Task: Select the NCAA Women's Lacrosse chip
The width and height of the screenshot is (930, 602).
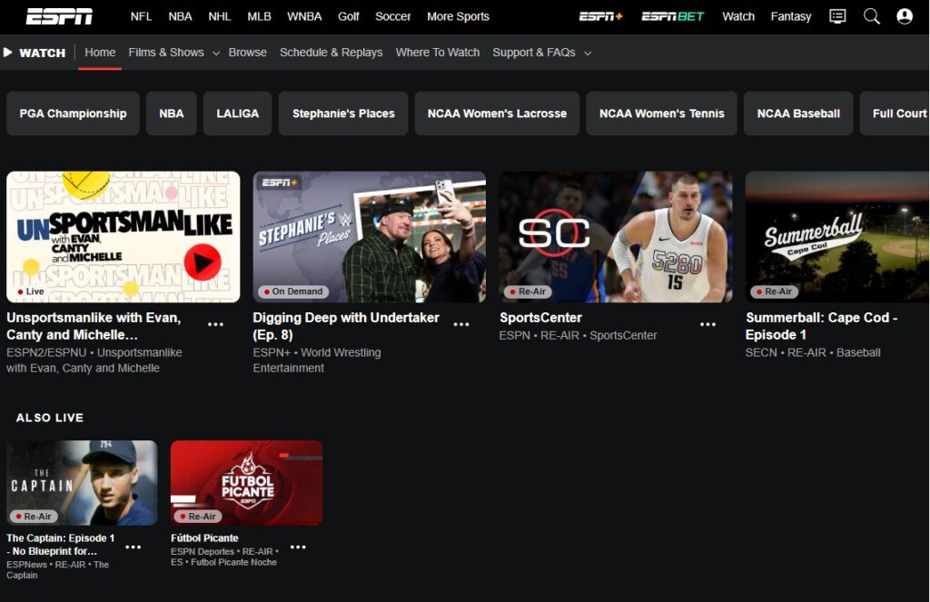Action: [x=497, y=113]
